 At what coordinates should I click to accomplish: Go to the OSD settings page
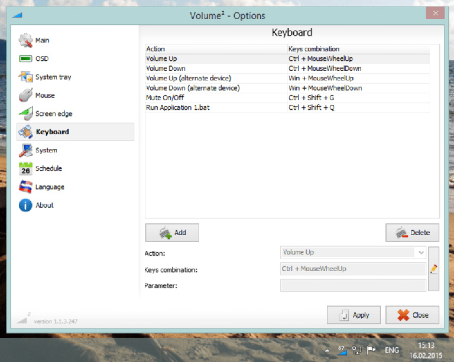[42, 58]
